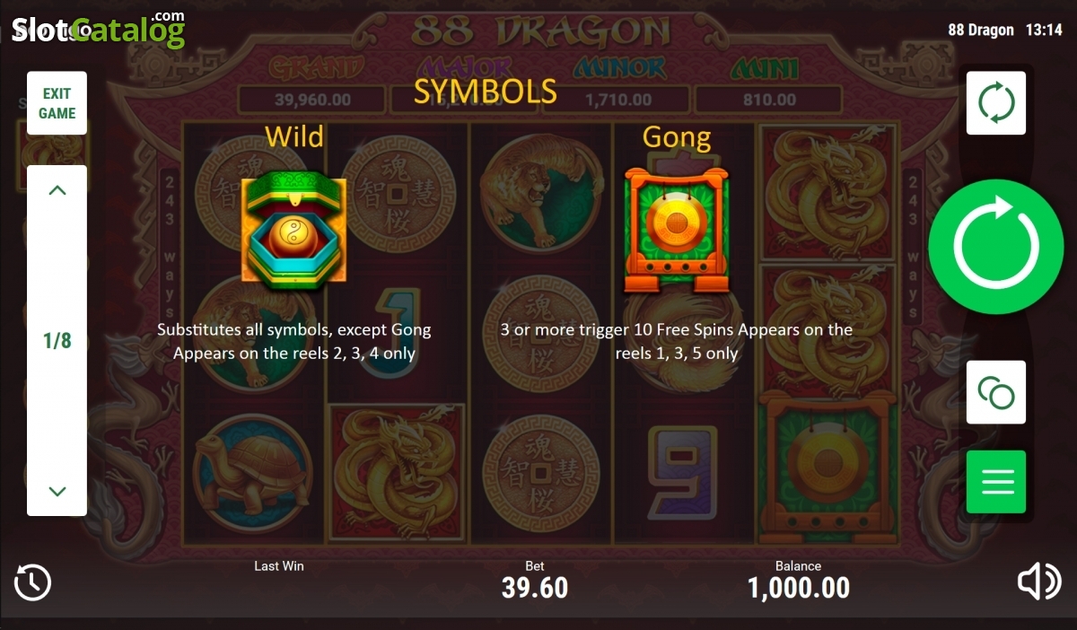The image size is (1077, 630).
Task: Open bet settings with the coins icon
Action: tap(996, 392)
